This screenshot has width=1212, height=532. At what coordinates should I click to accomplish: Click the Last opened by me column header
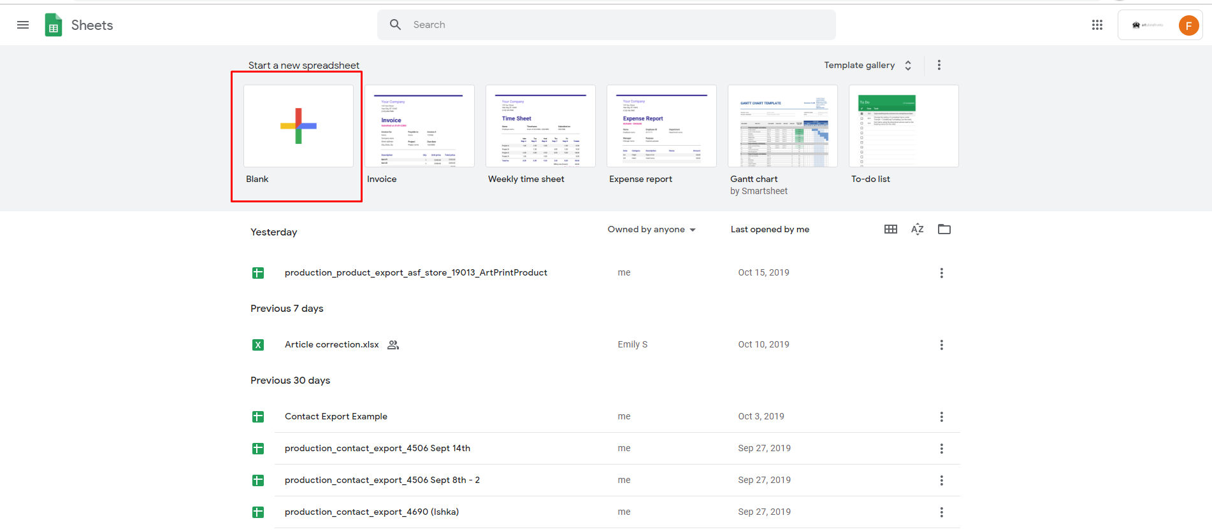(x=770, y=229)
